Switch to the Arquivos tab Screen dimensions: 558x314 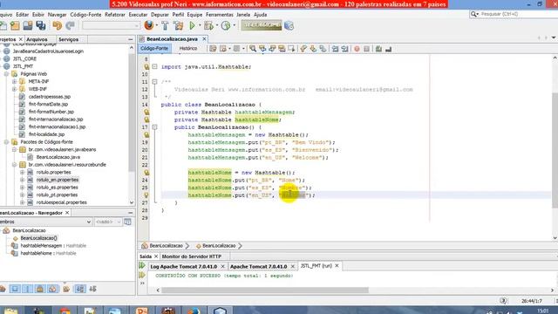click(37, 39)
